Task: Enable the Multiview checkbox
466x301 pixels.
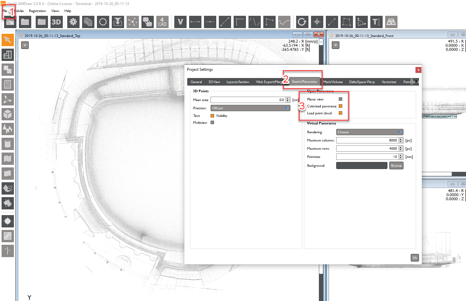Action: coord(212,123)
